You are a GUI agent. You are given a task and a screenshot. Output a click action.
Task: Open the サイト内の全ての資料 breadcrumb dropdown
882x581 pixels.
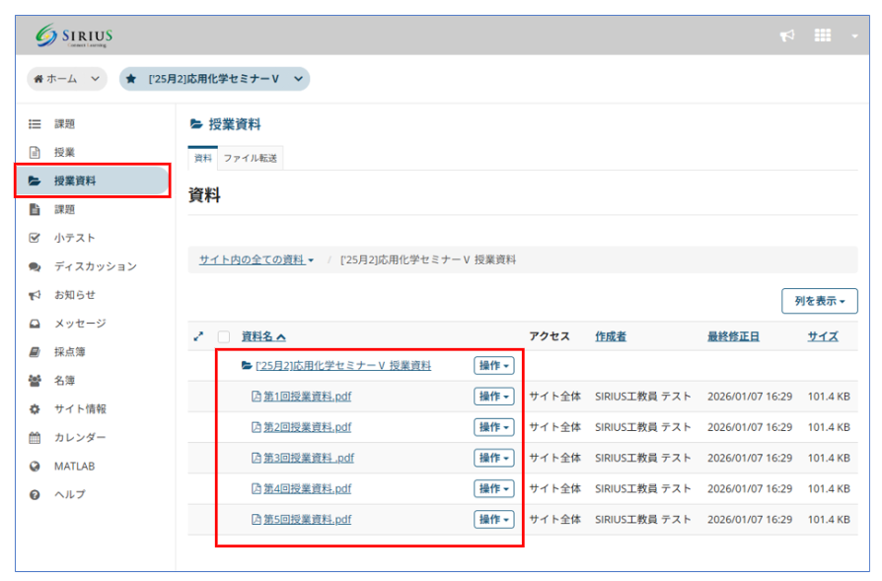click(x=257, y=259)
